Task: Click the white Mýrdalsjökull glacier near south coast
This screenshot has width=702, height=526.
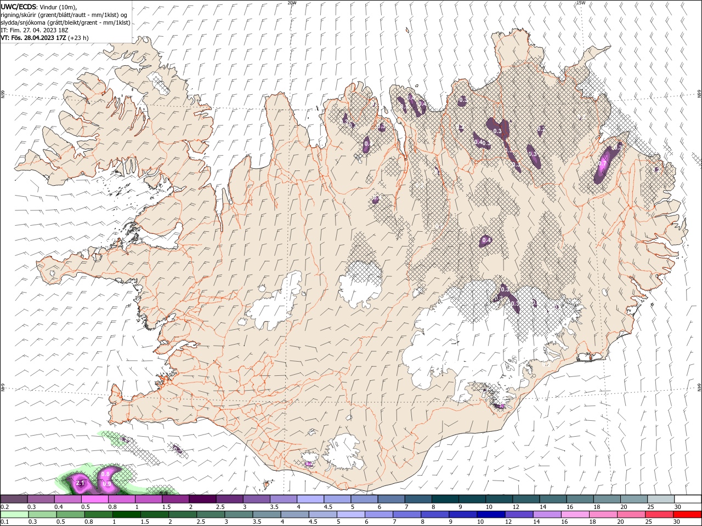Action: (x=343, y=453)
